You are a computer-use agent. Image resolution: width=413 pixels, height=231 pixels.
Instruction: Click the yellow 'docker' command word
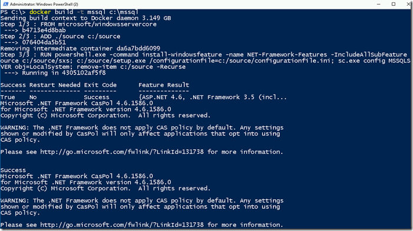tap(40, 12)
